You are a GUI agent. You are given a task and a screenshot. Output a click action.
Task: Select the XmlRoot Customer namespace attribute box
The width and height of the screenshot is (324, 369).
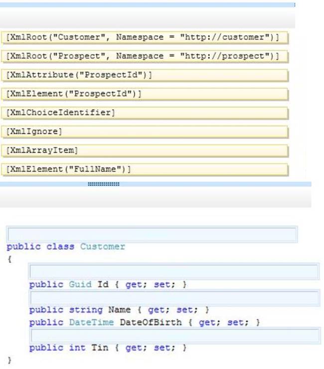pyautogui.click(x=145, y=38)
